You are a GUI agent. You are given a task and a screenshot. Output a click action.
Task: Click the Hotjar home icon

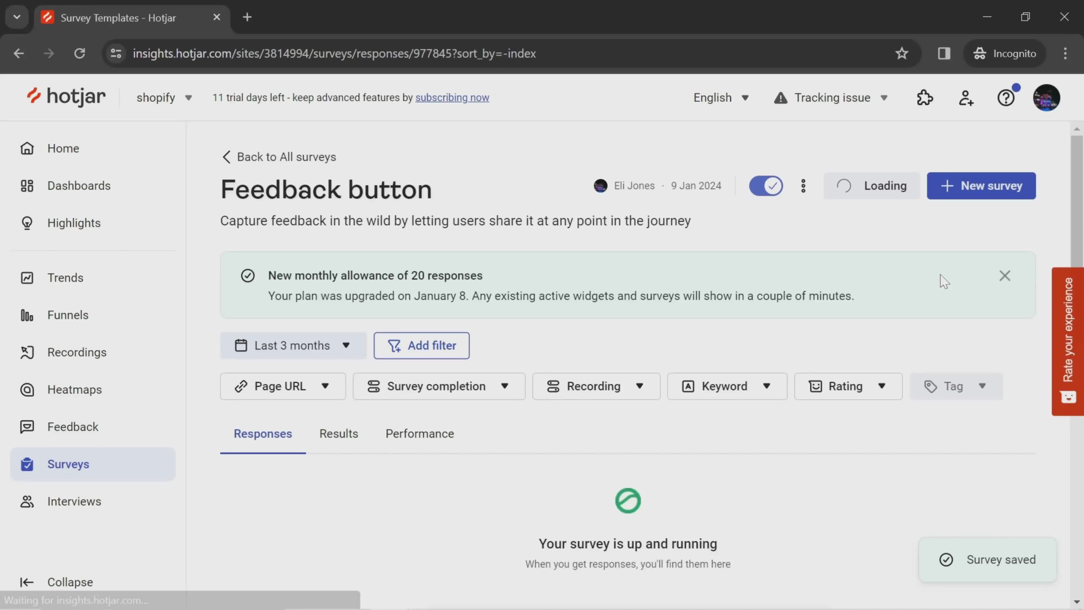[x=65, y=97]
